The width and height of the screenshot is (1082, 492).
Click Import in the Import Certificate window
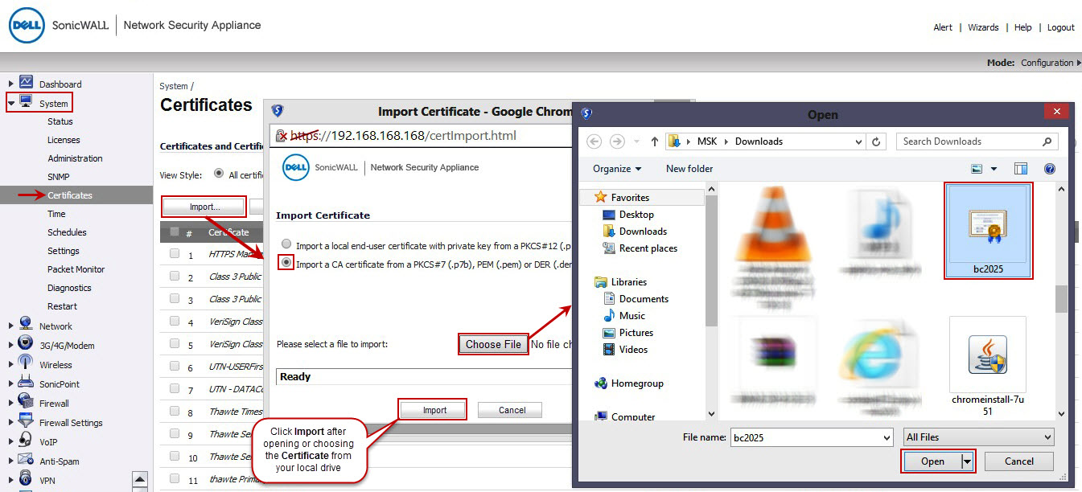434,410
